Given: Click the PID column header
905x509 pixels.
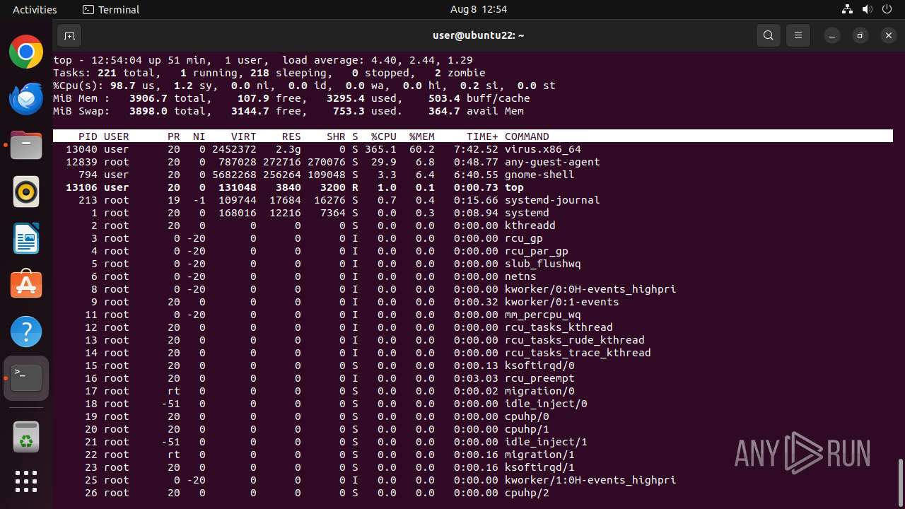Looking at the screenshot, I should pos(88,136).
